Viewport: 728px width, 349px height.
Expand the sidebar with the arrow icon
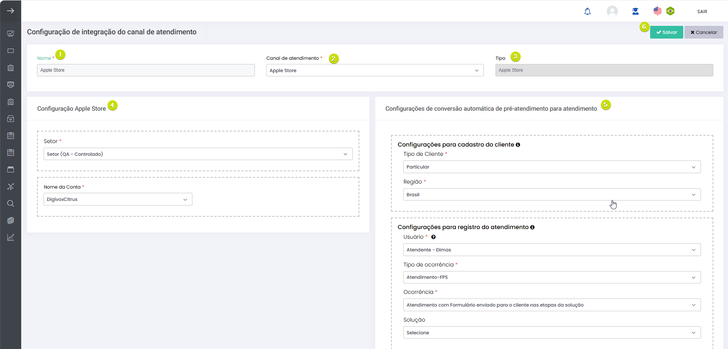coord(10,11)
